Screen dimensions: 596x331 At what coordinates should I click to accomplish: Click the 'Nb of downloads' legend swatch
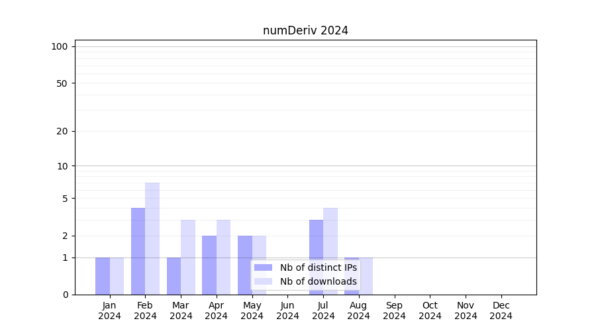tap(263, 281)
